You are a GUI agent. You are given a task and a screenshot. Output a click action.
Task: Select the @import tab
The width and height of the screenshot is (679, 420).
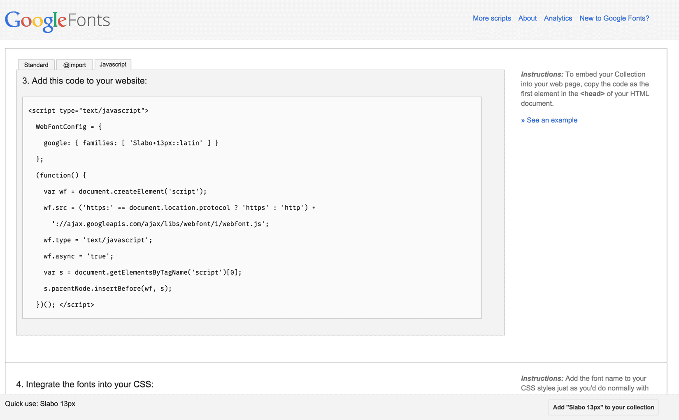tap(74, 65)
